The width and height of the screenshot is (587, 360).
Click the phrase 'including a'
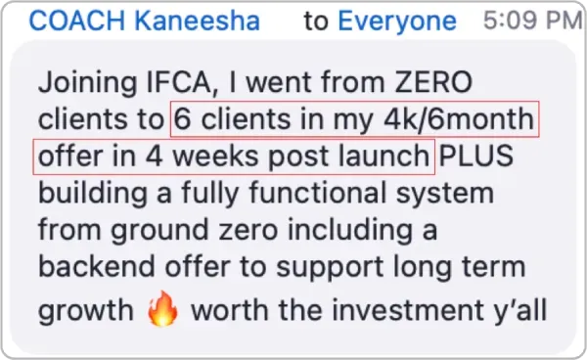[362, 231]
